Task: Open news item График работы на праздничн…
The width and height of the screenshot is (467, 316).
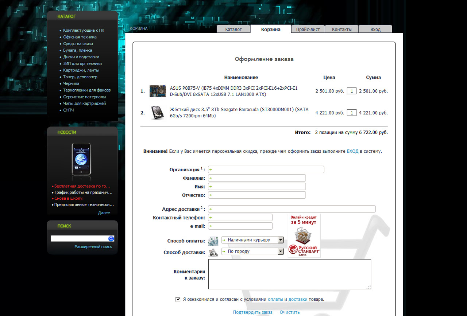Action: click(x=84, y=192)
